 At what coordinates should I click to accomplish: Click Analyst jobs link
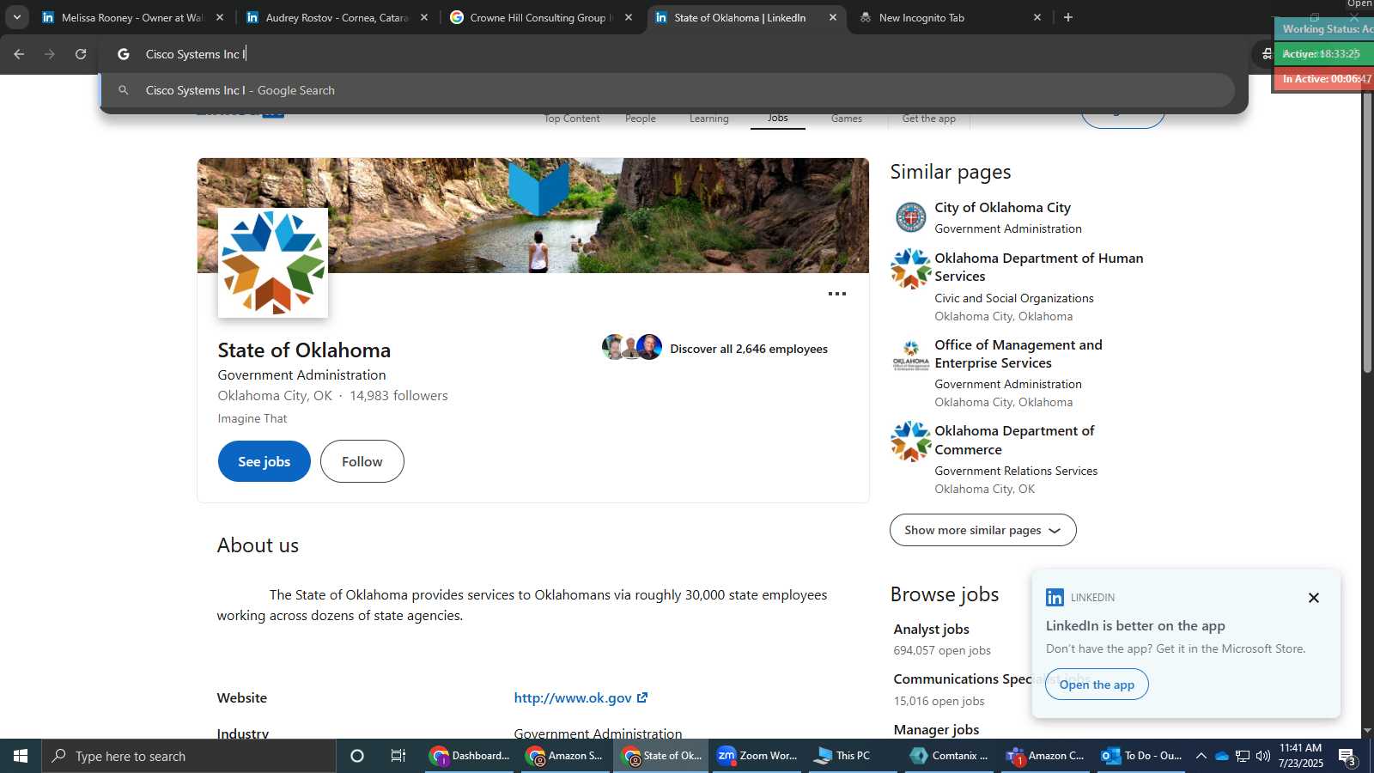(931, 630)
